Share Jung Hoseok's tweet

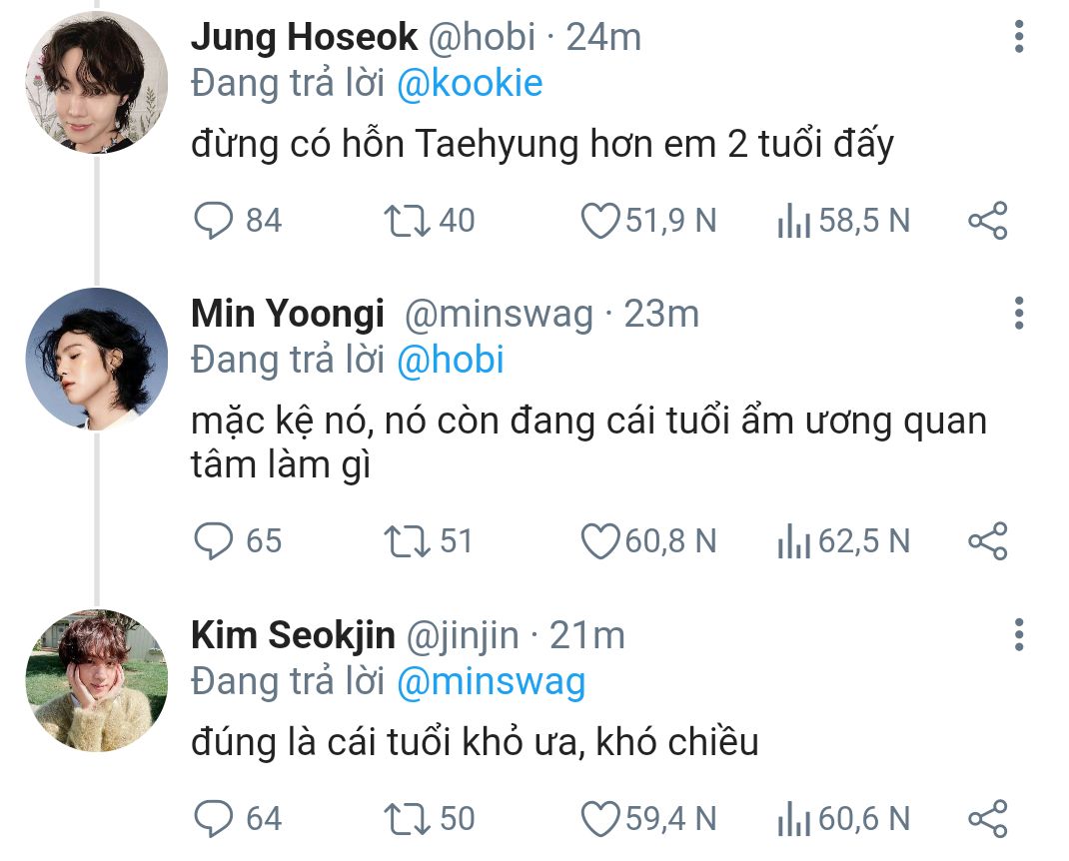point(988,220)
